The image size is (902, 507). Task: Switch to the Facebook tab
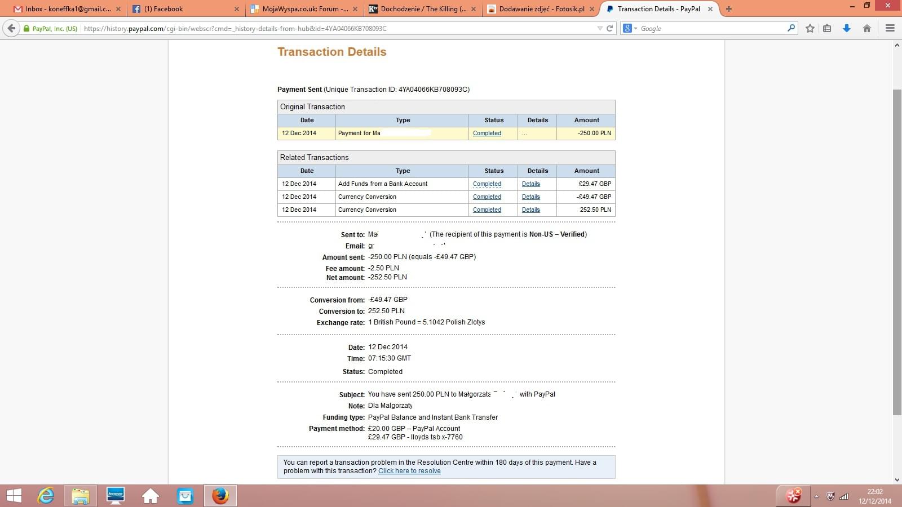(x=182, y=9)
